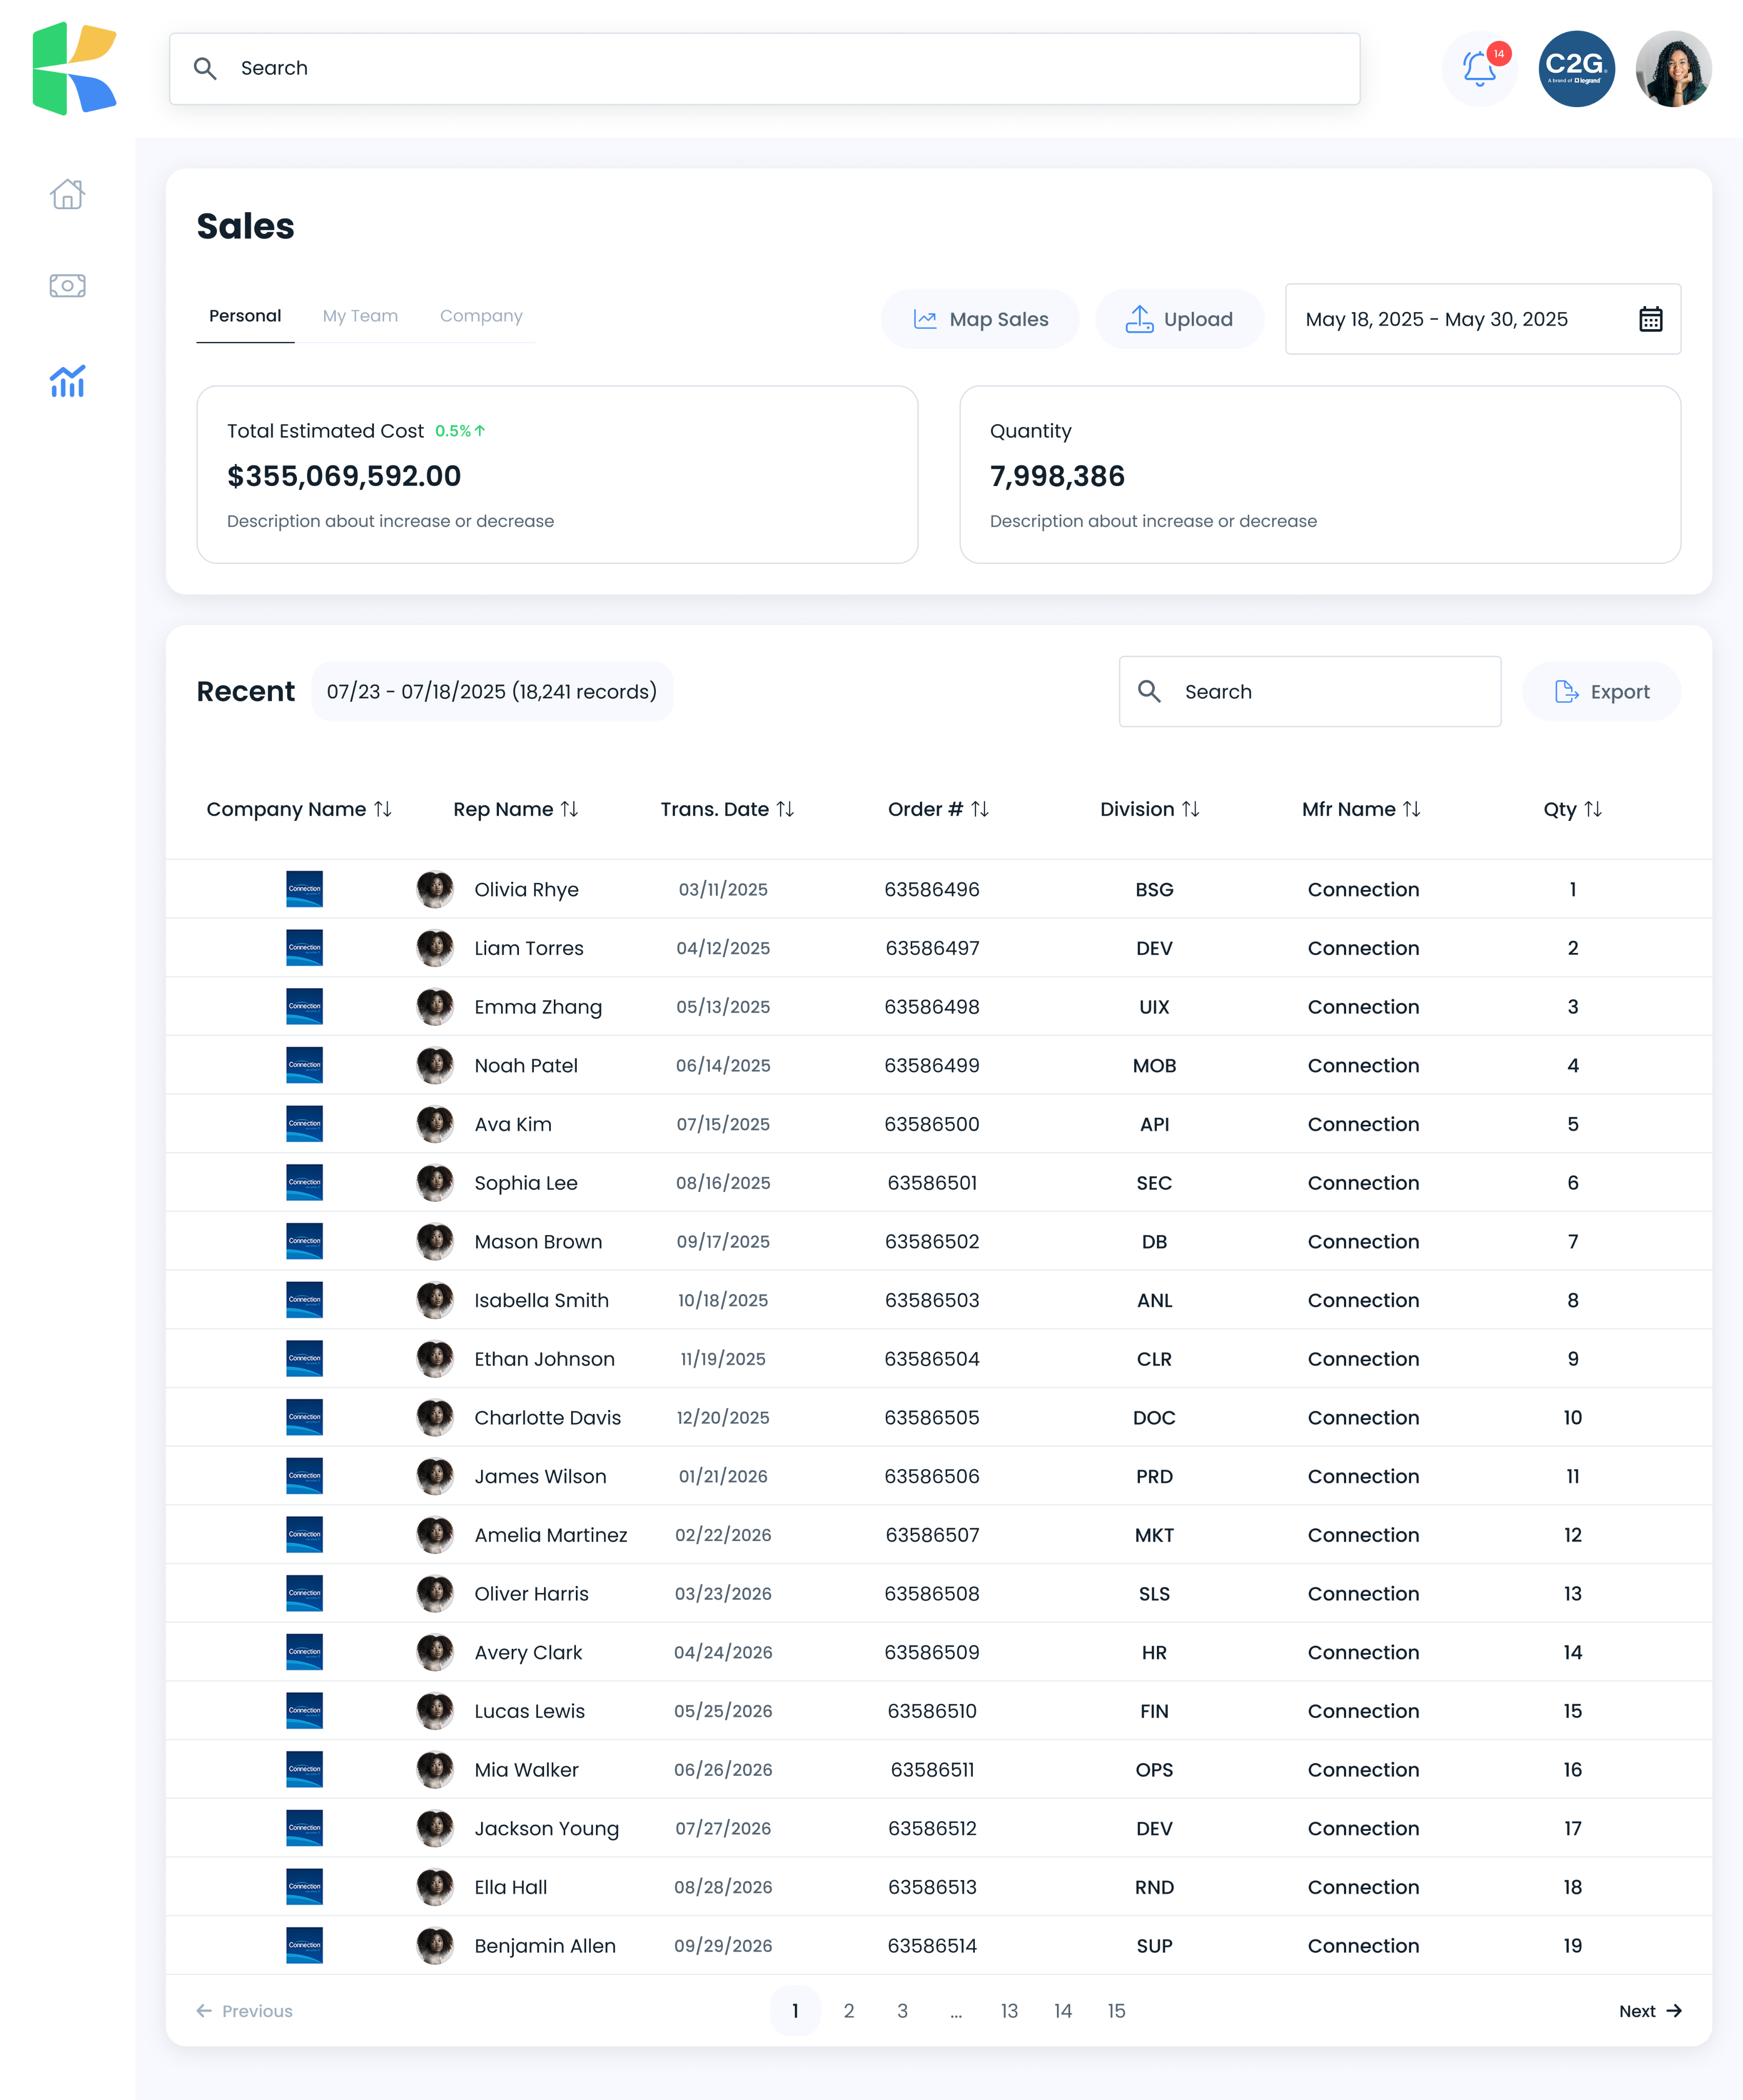Export the recent sales records
Screen dimensions: 1743x2100
pos(1601,691)
